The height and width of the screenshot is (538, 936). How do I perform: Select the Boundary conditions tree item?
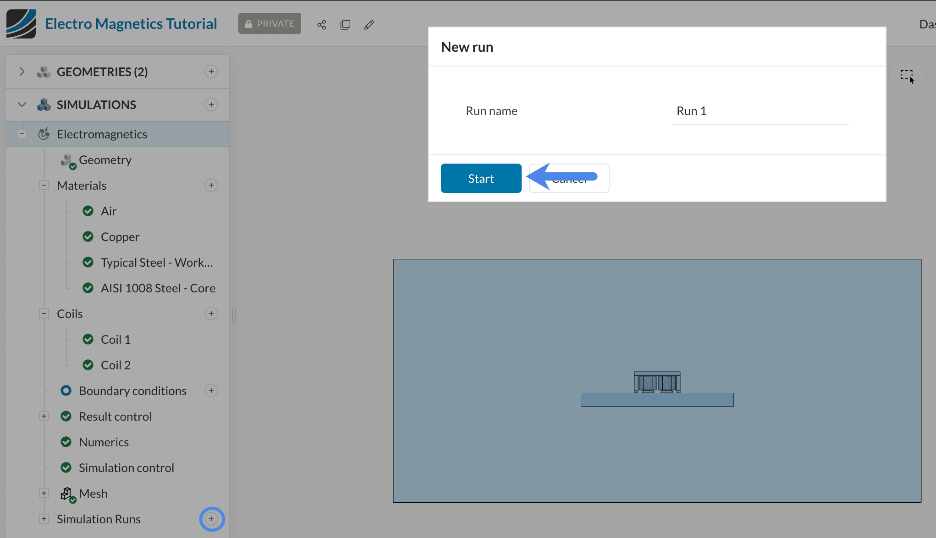(132, 391)
